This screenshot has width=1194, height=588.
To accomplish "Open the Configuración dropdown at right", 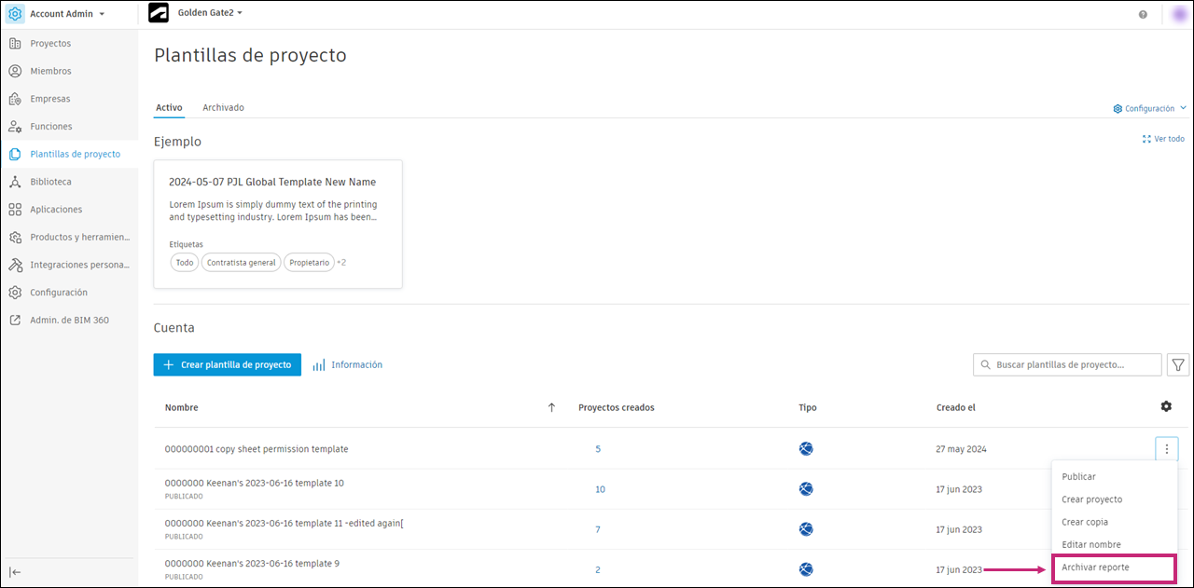I will tap(1149, 109).
